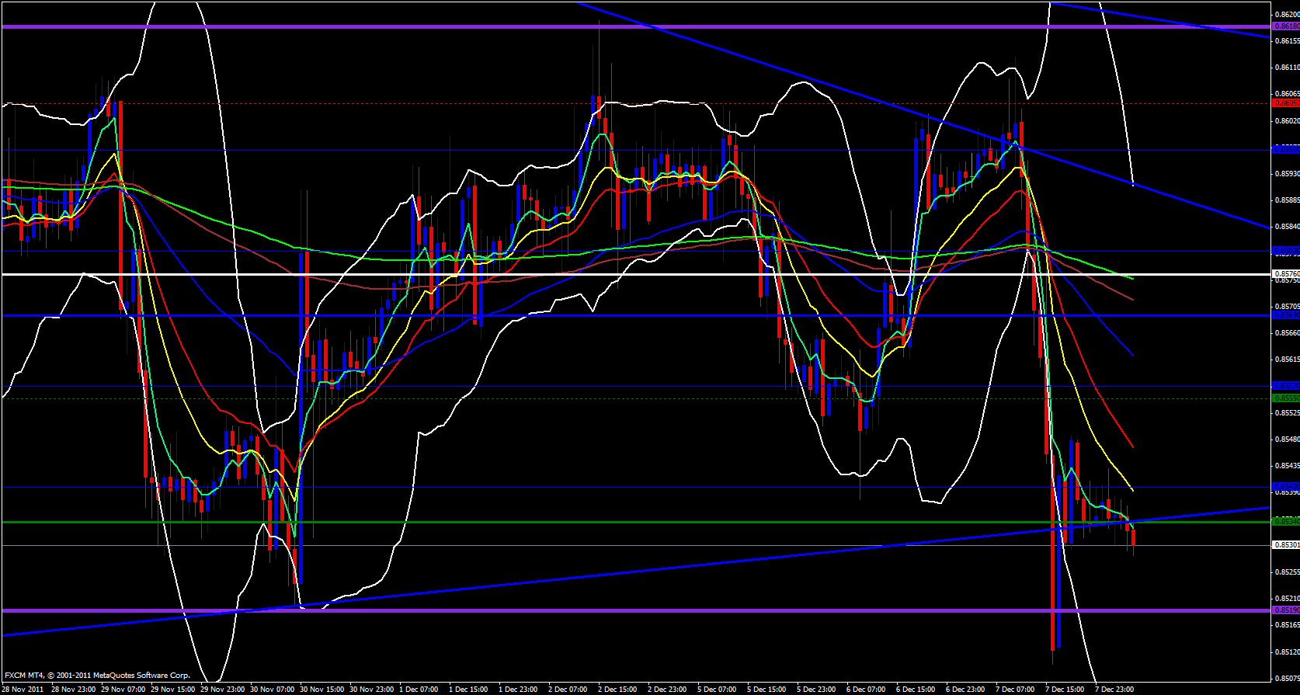Select the 2 Dec 07:00 time marker
This screenshot has height=695, width=1300.
pos(568,689)
